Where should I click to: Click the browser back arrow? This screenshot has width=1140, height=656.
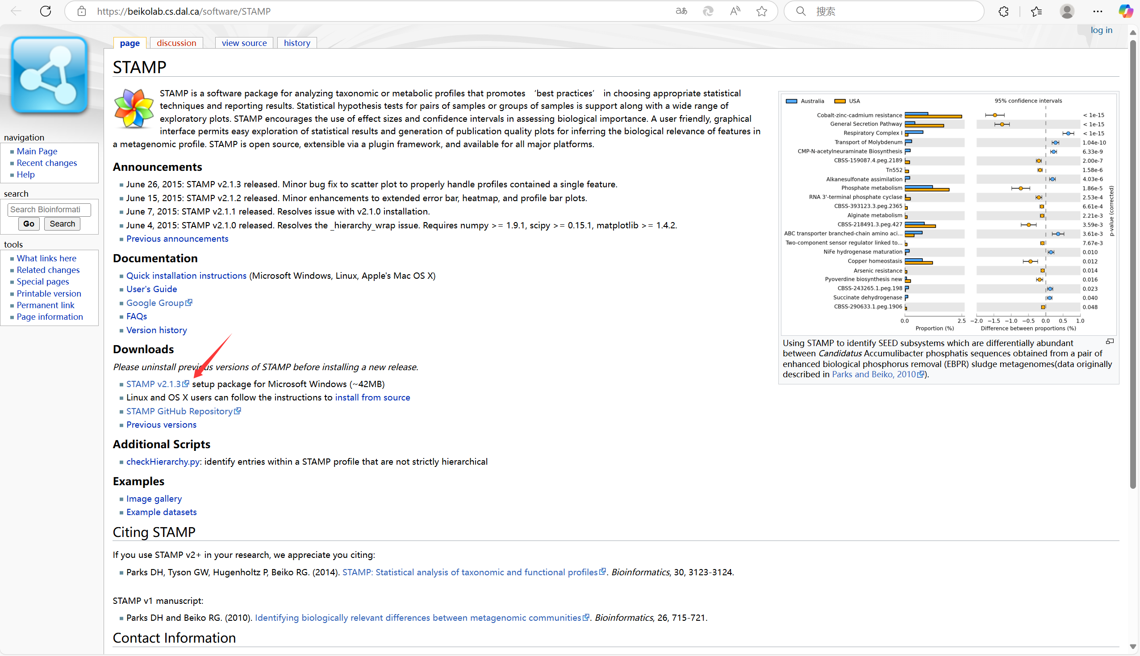[x=16, y=11]
